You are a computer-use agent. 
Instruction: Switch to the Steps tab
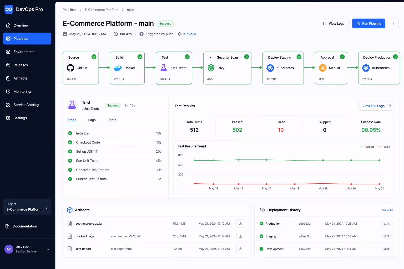point(72,120)
